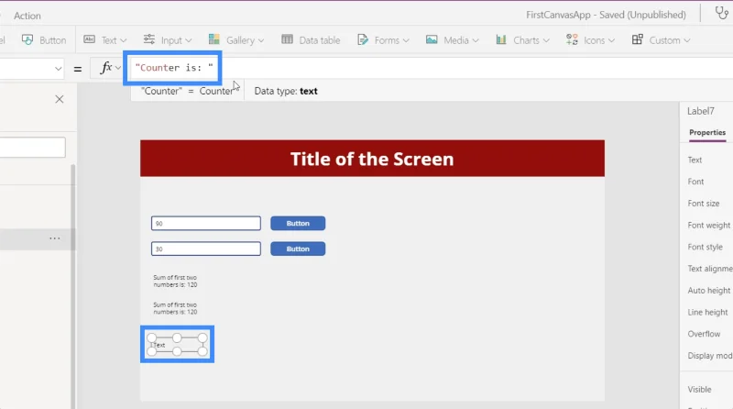Click the Gallery icon
This screenshot has height=409, width=733.
pyautogui.click(x=214, y=39)
